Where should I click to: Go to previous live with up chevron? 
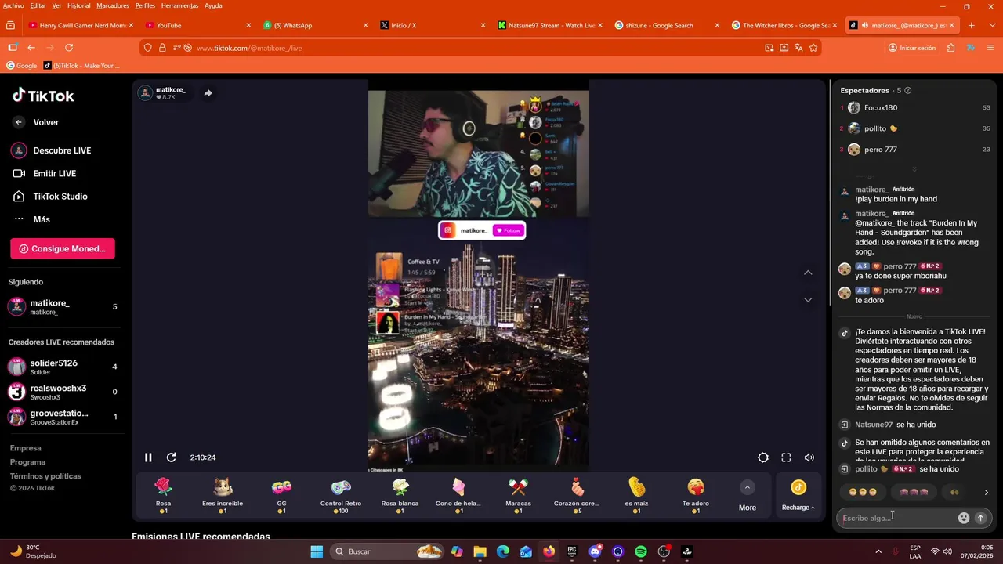click(x=808, y=273)
